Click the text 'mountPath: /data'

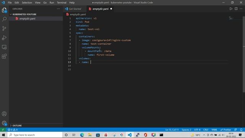click(100, 51)
